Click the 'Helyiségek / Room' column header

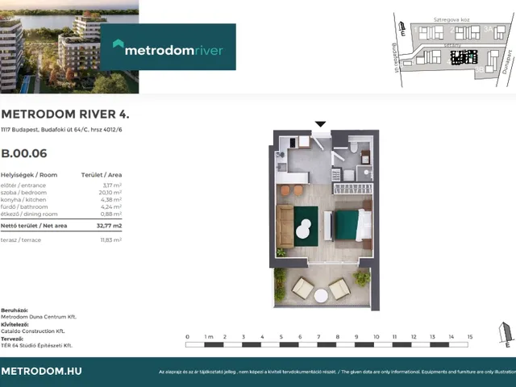coord(29,175)
